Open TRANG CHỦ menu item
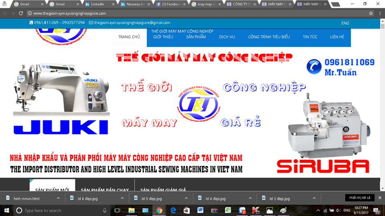 pyautogui.click(x=129, y=37)
